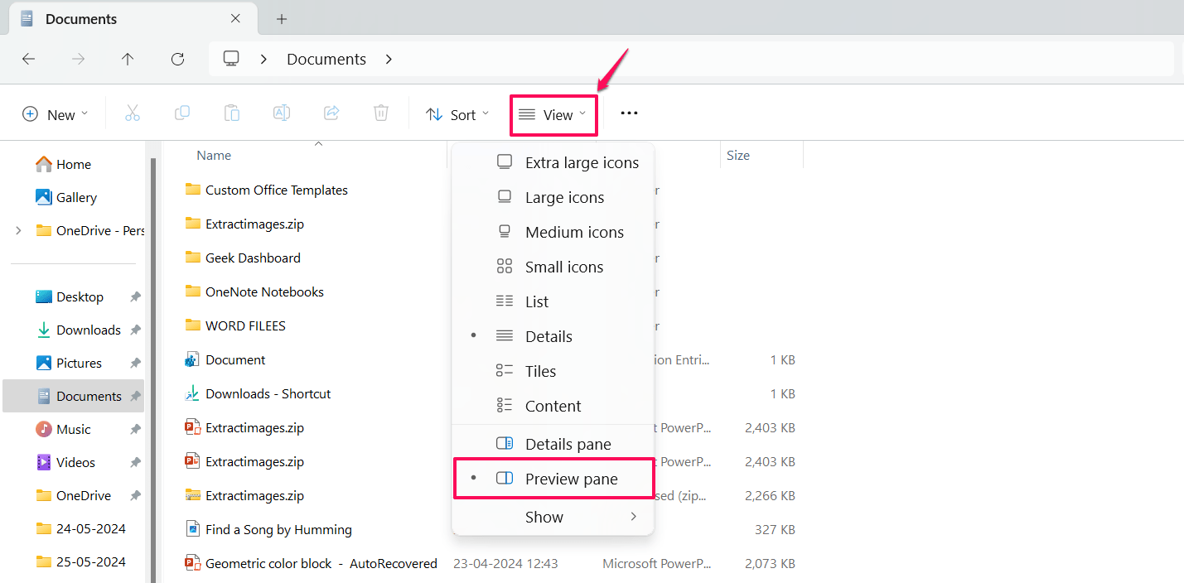
Task: Select the OneNote Notebooks folder
Action: (x=254, y=291)
